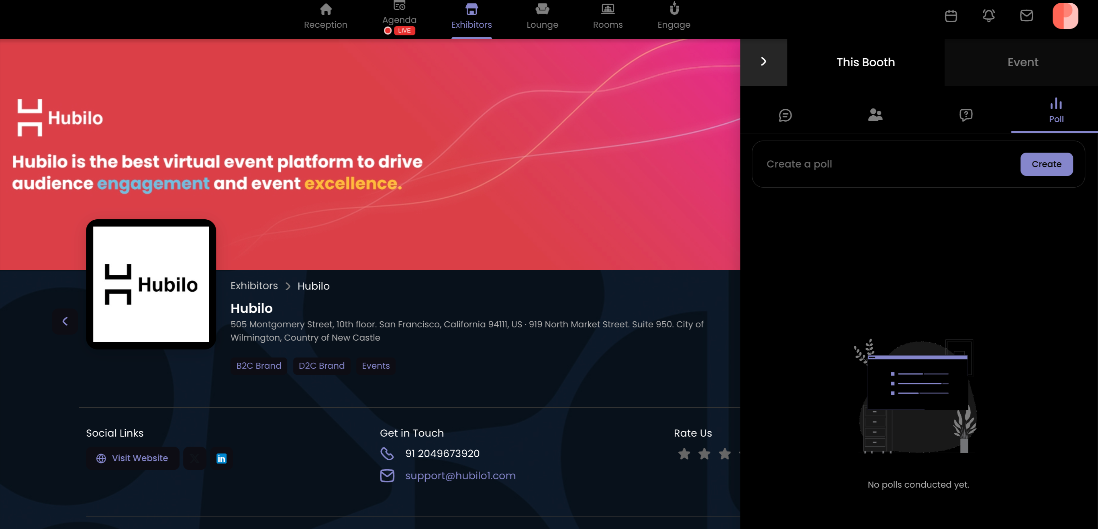
Task: Click the Hubilo banner headline text
Action: [217, 172]
